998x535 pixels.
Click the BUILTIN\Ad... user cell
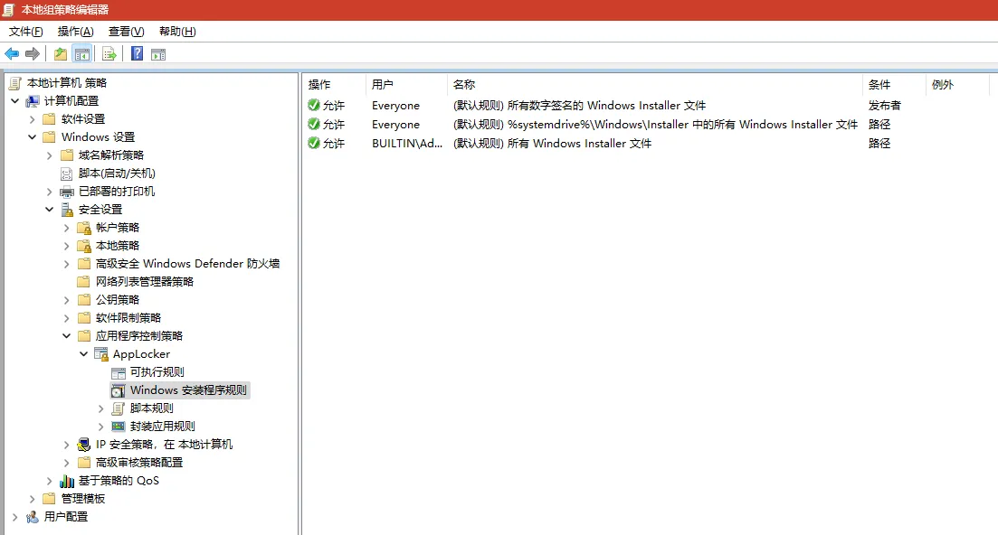407,144
